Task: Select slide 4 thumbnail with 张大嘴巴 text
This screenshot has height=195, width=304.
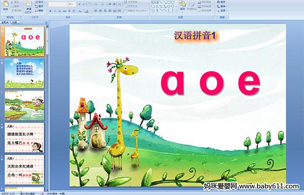Action: tap(24, 138)
